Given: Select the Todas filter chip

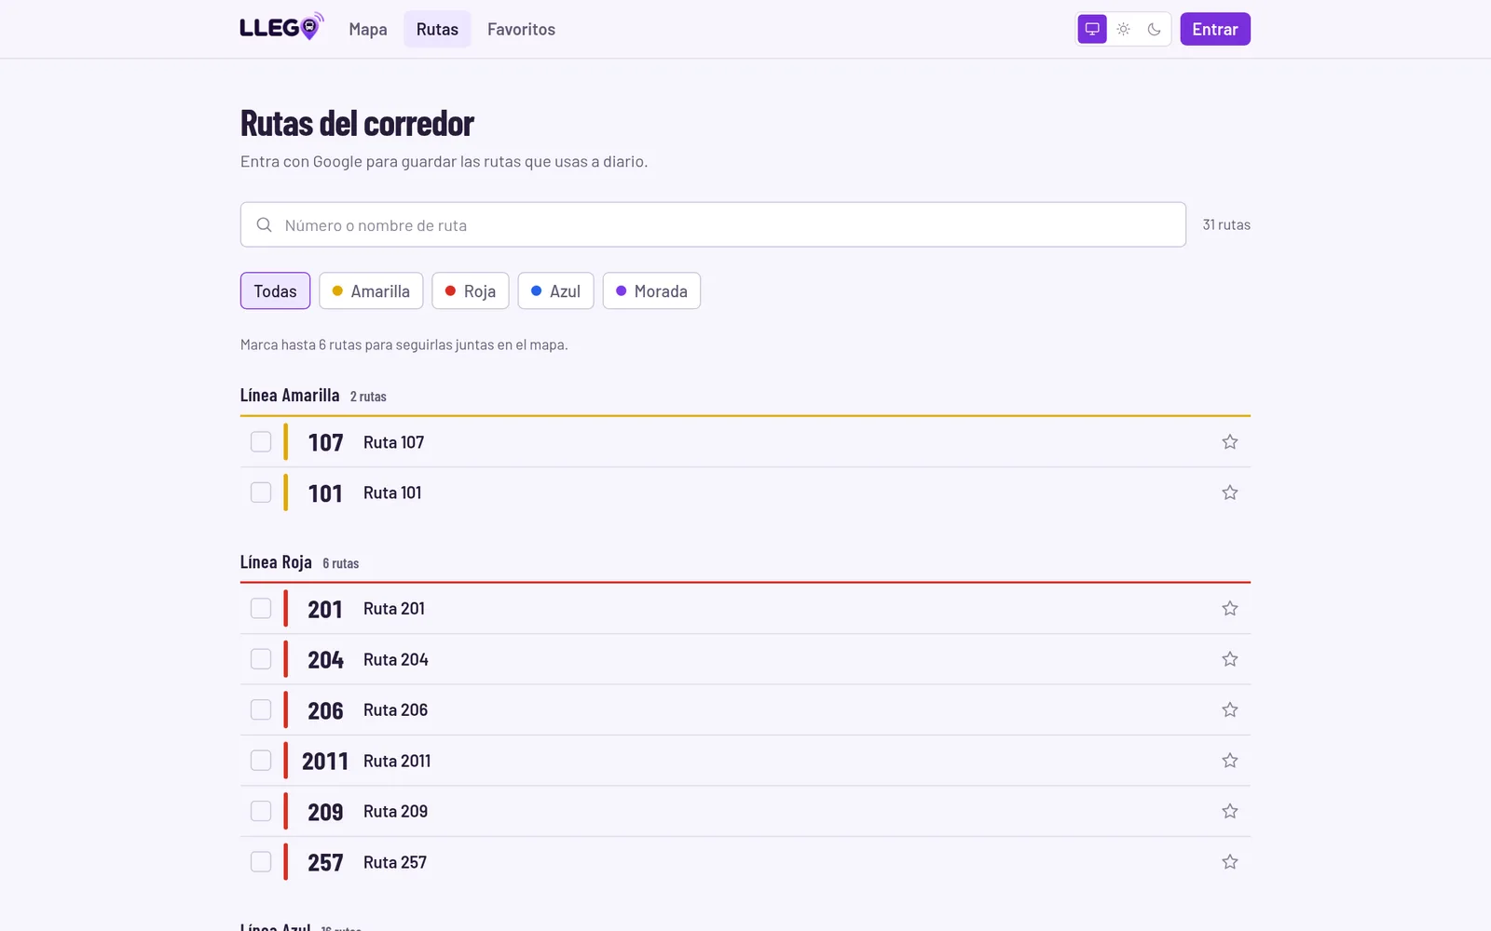Looking at the screenshot, I should tap(275, 291).
